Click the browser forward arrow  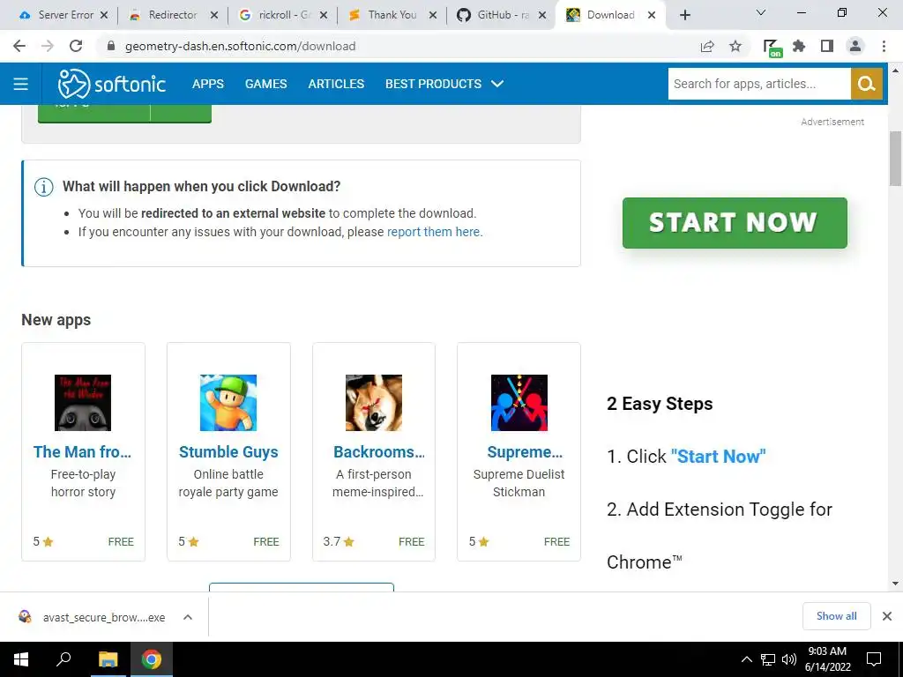(48, 46)
